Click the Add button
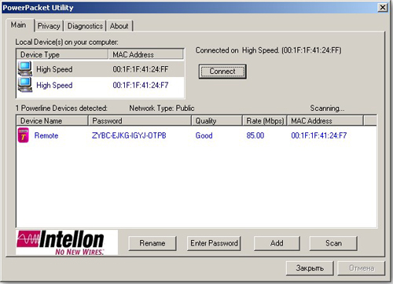Image resolution: width=393 pixels, height=284 pixels. [277, 243]
